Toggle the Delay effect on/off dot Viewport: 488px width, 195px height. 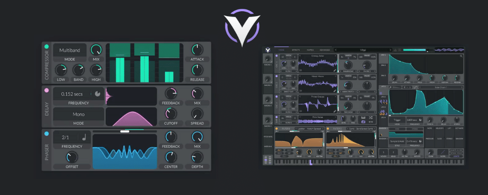click(47, 90)
